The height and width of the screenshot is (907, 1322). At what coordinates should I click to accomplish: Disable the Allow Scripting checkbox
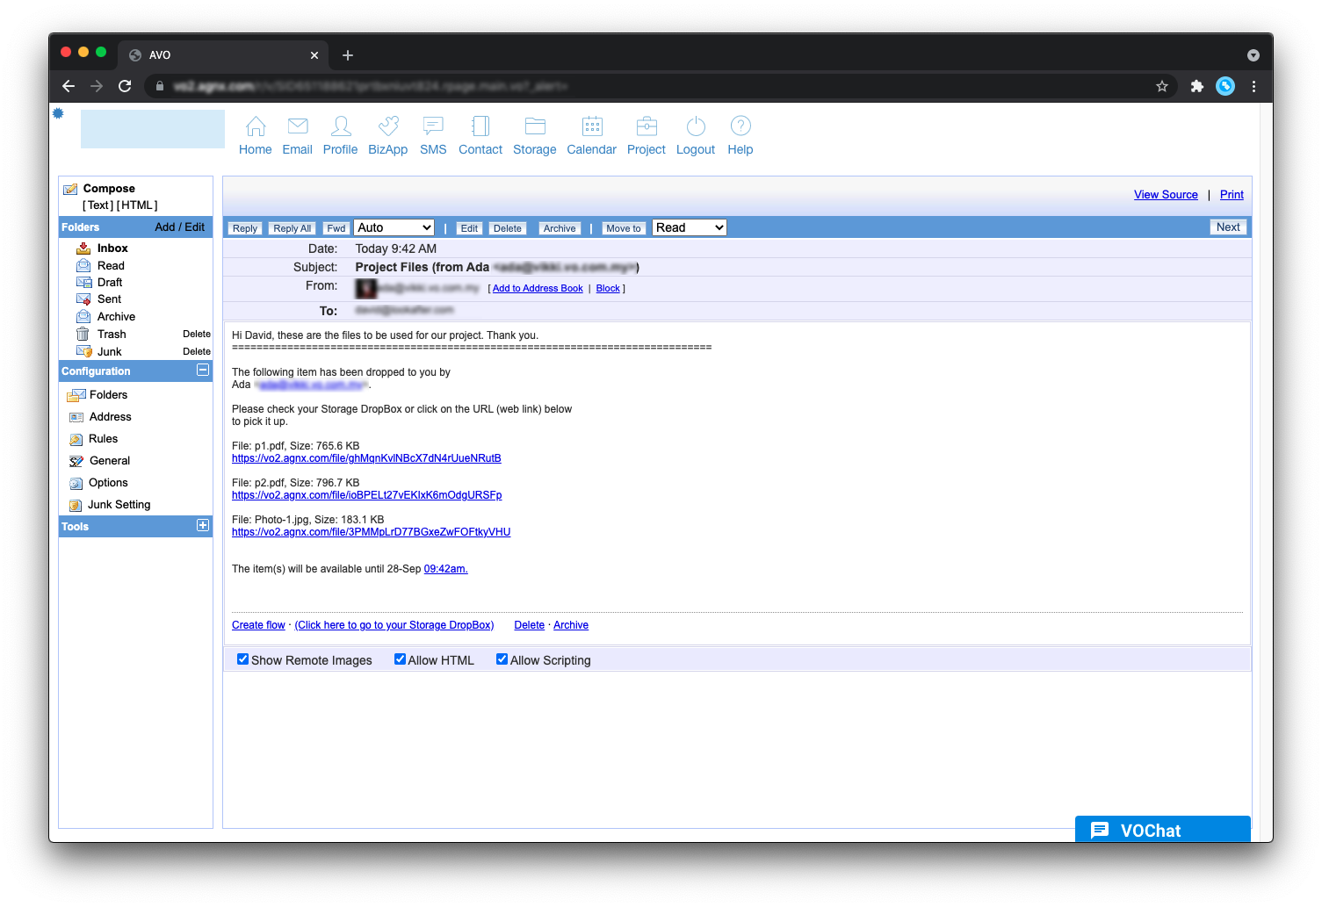click(502, 659)
